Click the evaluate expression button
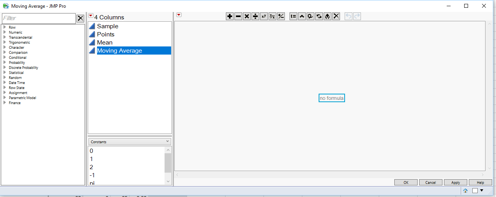Viewport: 496px width, 197px height. pyautogui.click(x=328, y=16)
